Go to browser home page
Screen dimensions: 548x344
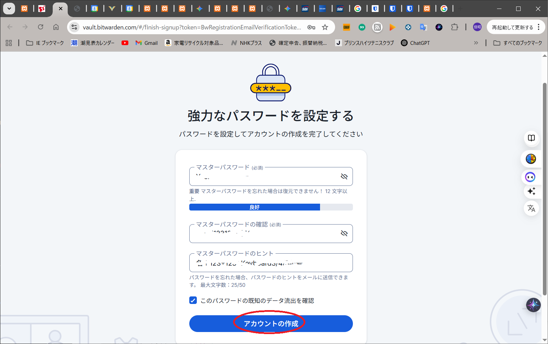[56, 27]
